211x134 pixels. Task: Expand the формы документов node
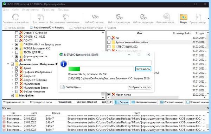(12, 56)
